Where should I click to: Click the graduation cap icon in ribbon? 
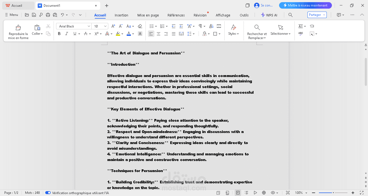click(312, 26)
